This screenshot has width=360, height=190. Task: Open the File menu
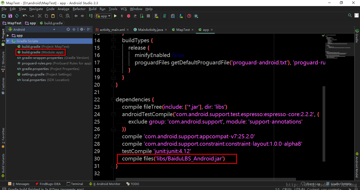(x=4, y=9)
